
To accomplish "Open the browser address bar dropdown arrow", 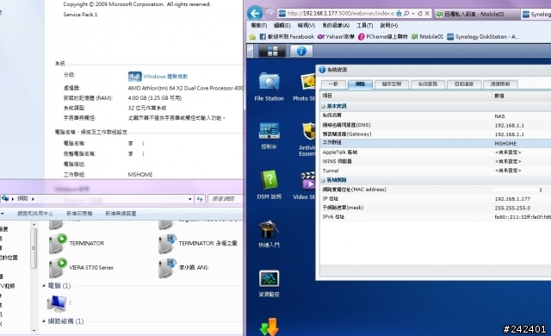I will pyautogui.click(x=413, y=14).
